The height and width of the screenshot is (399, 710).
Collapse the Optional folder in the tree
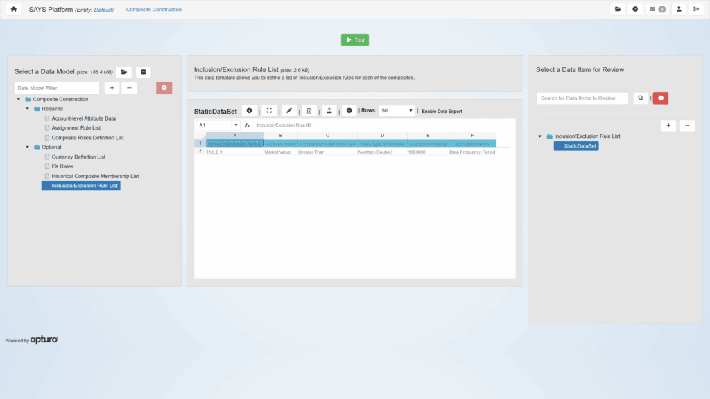click(28, 147)
